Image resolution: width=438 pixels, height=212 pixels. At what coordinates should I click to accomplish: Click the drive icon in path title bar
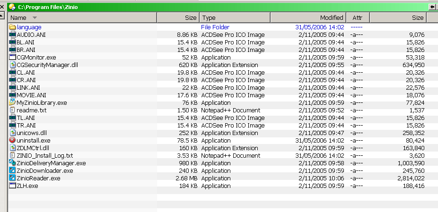tap(12, 7)
